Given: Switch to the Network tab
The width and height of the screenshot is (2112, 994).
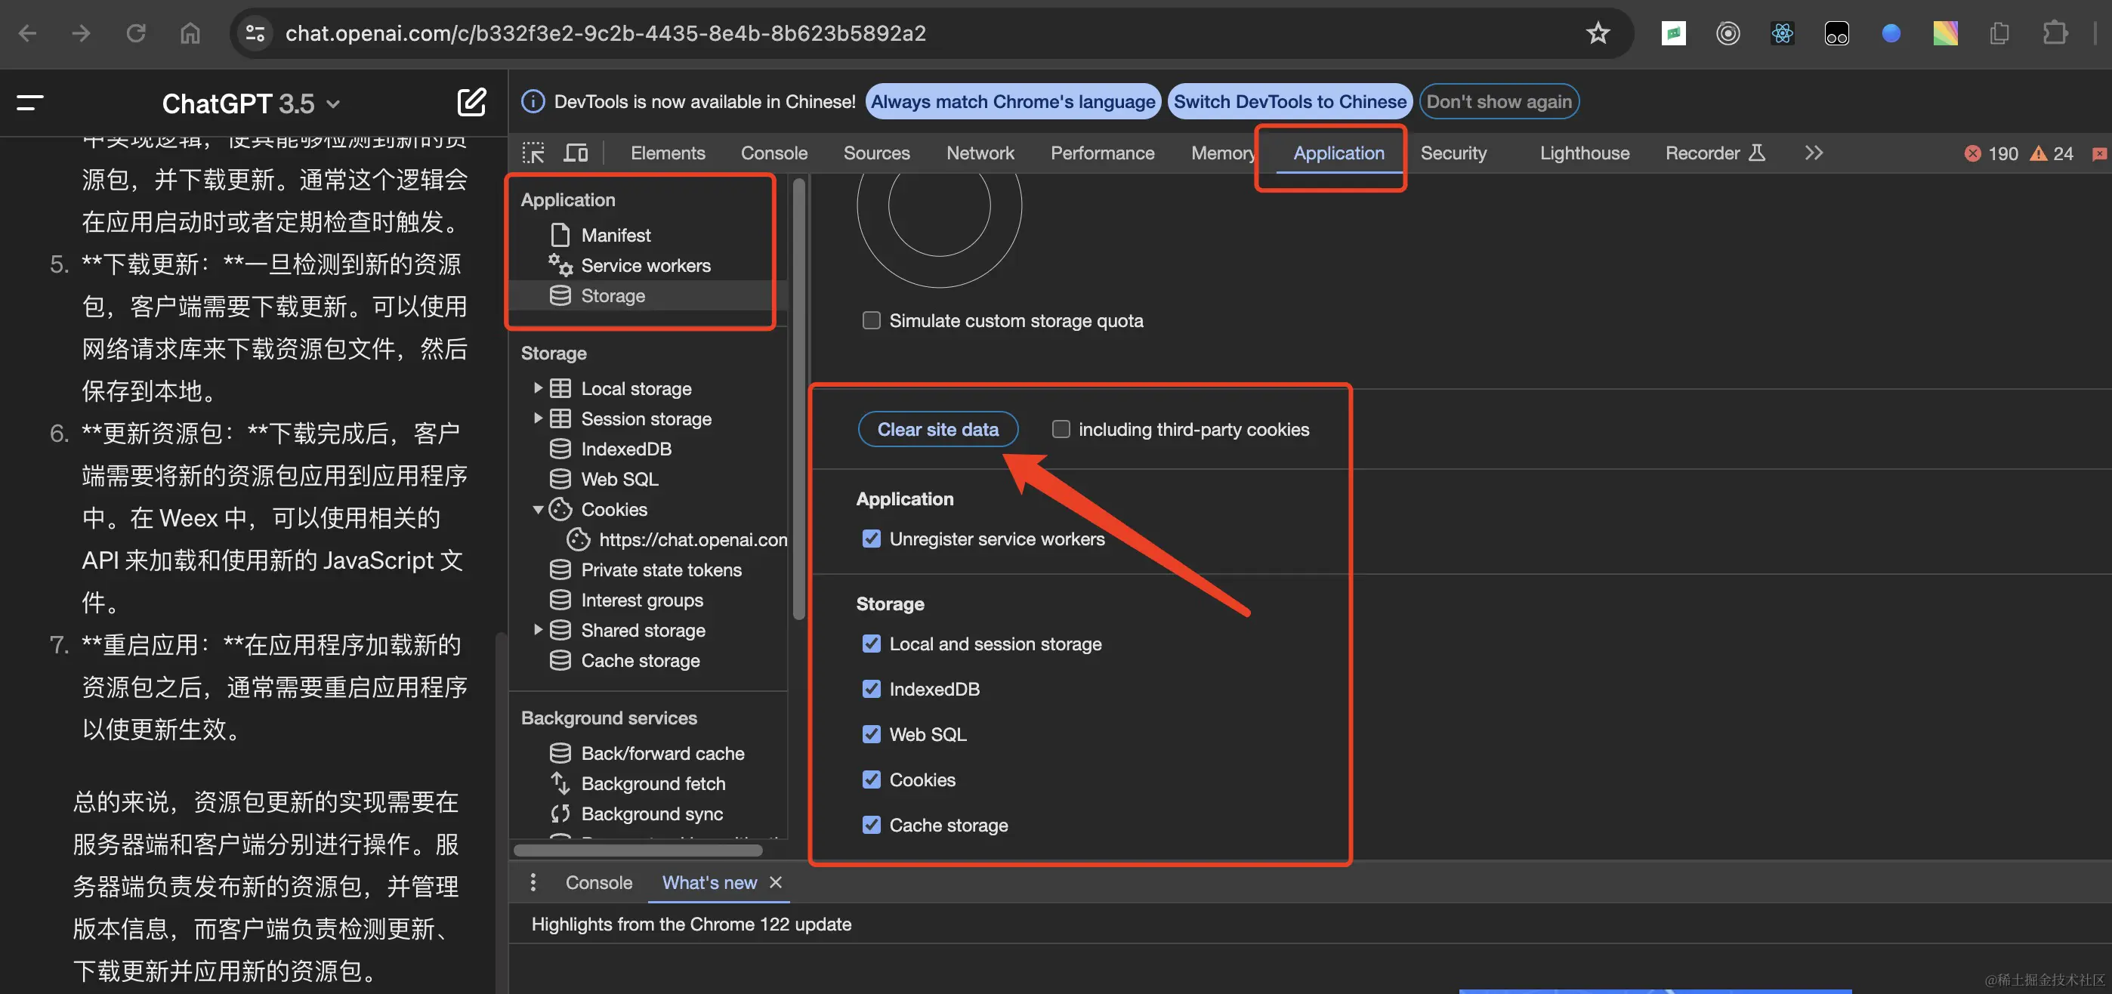Looking at the screenshot, I should [980, 153].
